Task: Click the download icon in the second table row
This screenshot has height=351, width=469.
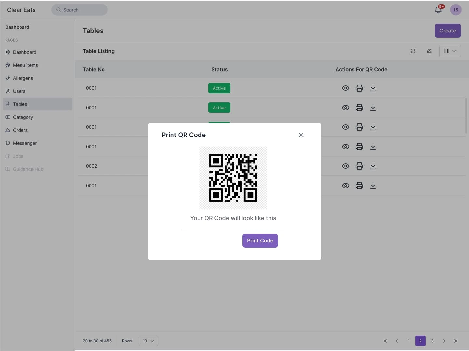Action: (373, 108)
